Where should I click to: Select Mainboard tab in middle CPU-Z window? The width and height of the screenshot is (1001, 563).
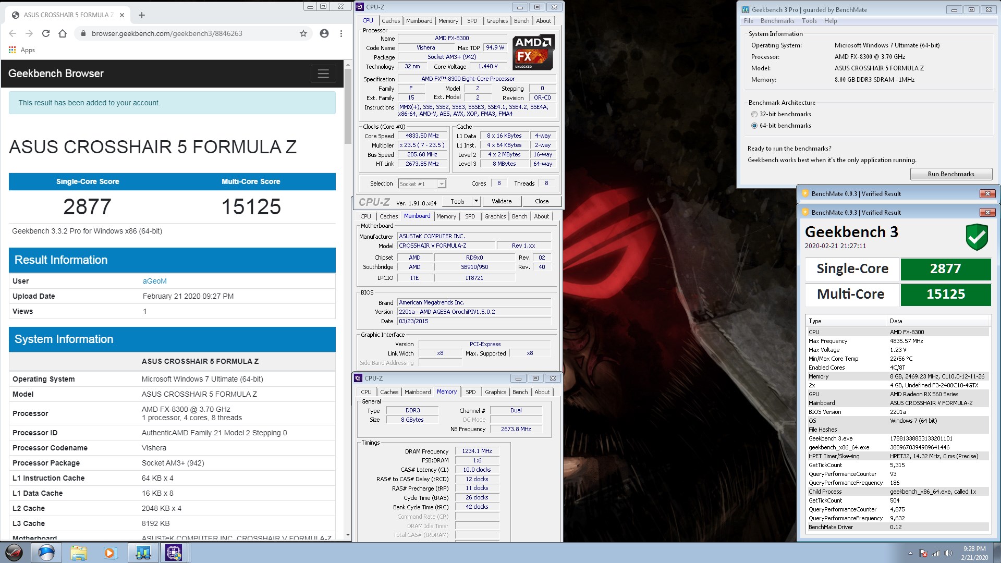pyautogui.click(x=417, y=216)
